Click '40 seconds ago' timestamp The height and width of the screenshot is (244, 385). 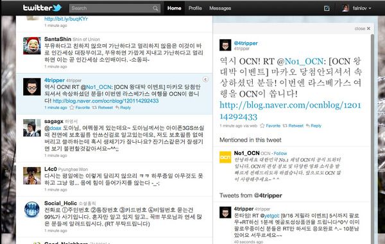click(248, 242)
